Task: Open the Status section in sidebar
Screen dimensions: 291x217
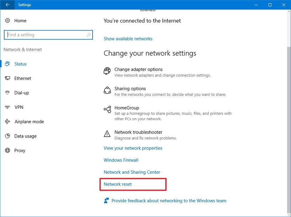Action: 20,64
